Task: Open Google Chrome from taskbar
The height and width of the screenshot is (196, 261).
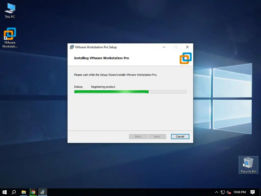Action: [x=33, y=192]
